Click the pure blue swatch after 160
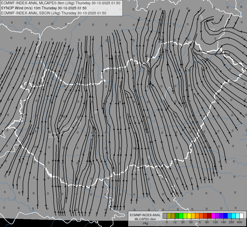Viewport: 247px width, 227px height. click(x=225, y=216)
